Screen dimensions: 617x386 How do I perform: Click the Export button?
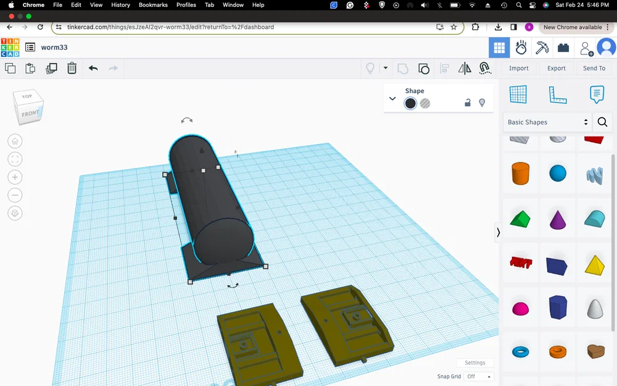click(556, 68)
